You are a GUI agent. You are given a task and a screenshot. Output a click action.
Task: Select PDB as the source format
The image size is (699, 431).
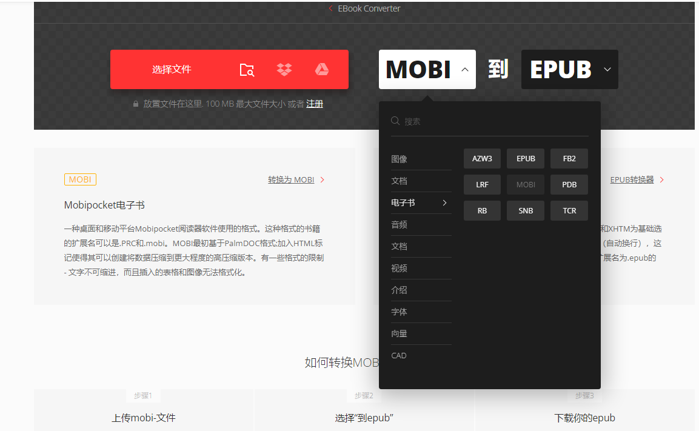click(569, 185)
